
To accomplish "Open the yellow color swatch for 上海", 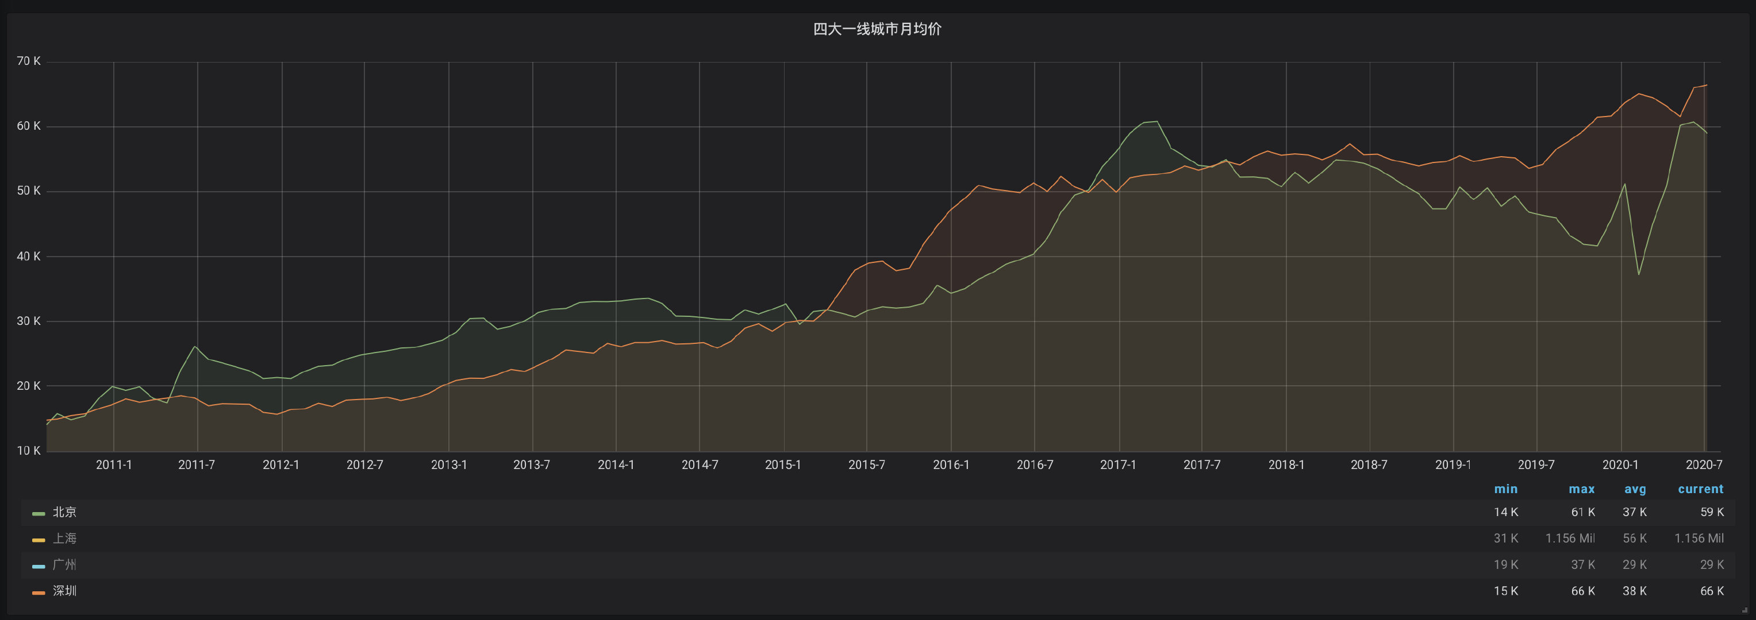I will [x=38, y=540].
